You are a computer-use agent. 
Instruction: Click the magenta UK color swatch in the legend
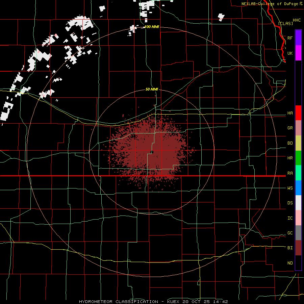pos(298,53)
